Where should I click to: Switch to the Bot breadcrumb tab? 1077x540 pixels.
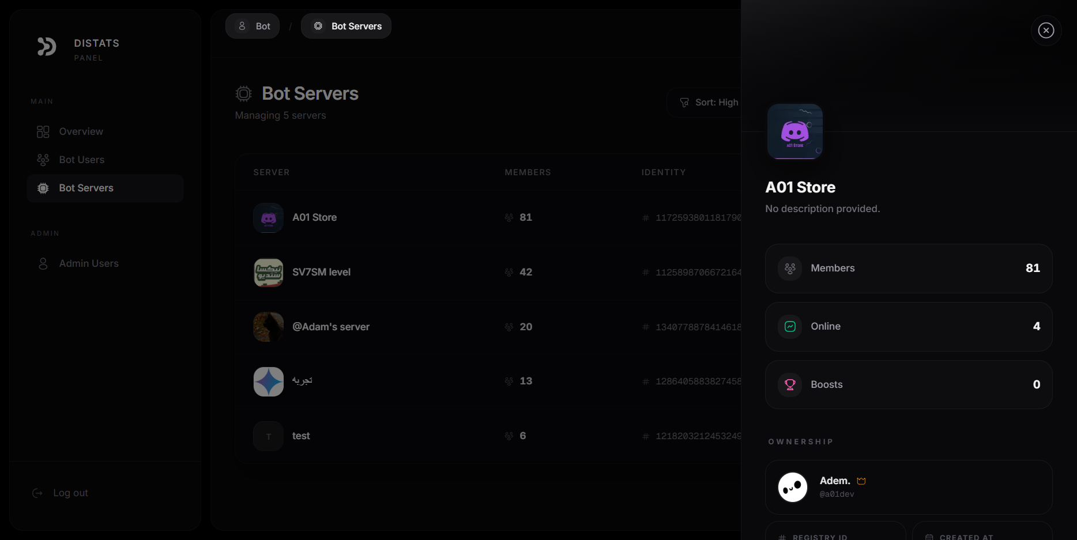coord(253,26)
